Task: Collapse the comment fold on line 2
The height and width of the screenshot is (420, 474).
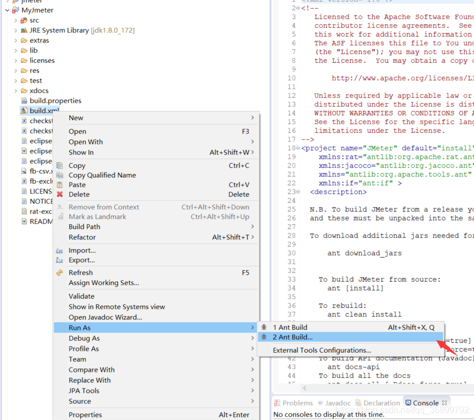Action: coord(298,8)
